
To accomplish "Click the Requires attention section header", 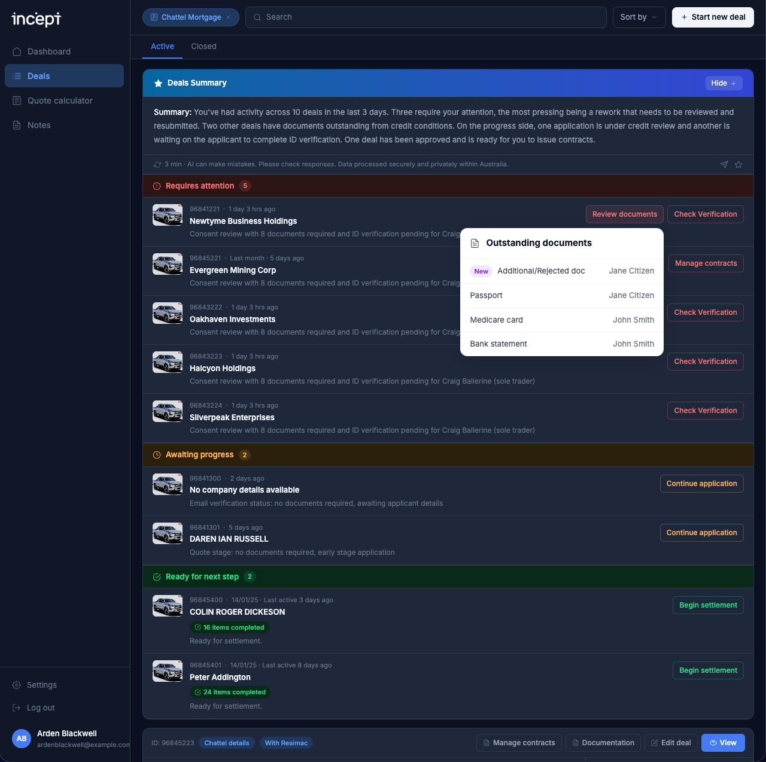I will pos(448,186).
